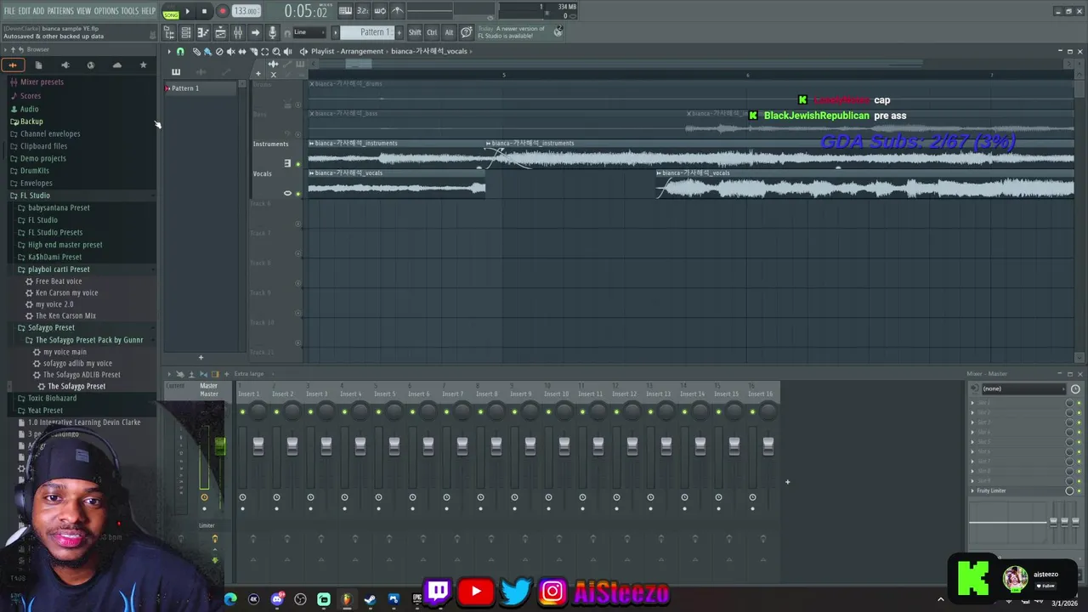
Task: Expand the Yeat Preset folder
Action: [45, 411]
